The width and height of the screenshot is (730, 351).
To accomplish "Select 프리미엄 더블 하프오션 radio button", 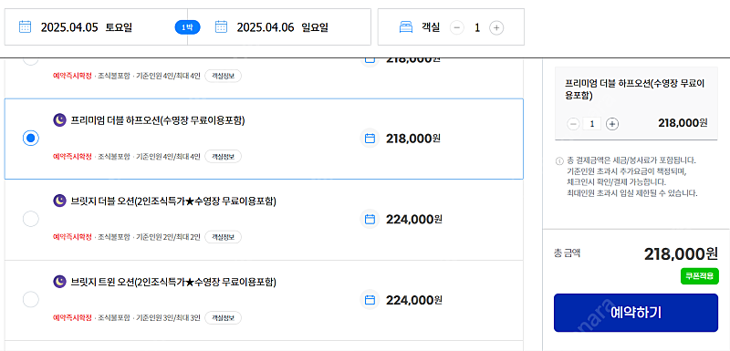I will click(31, 138).
